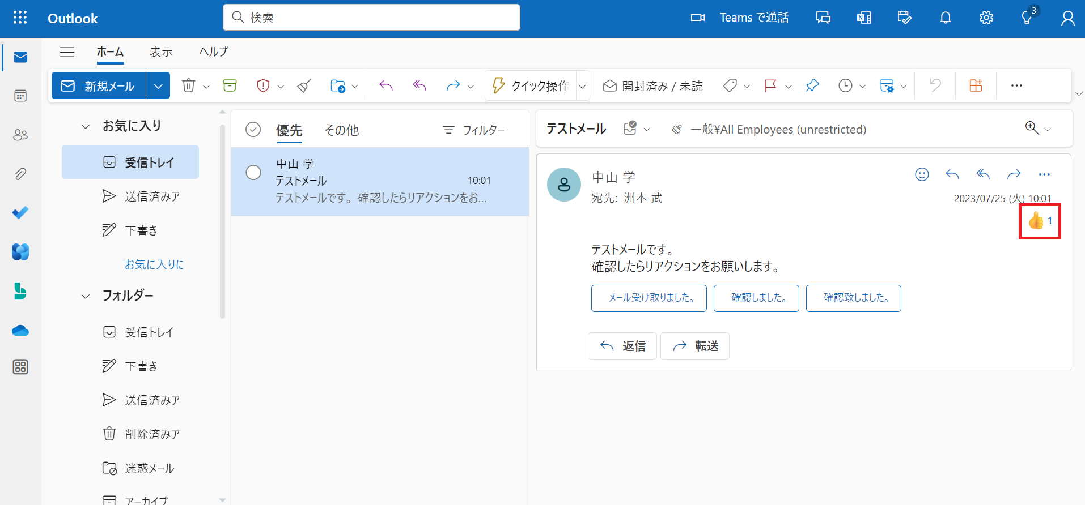Open more actions ellipsis on the message
This screenshot has height=505, width=1085.
[x=1044, y=174]
